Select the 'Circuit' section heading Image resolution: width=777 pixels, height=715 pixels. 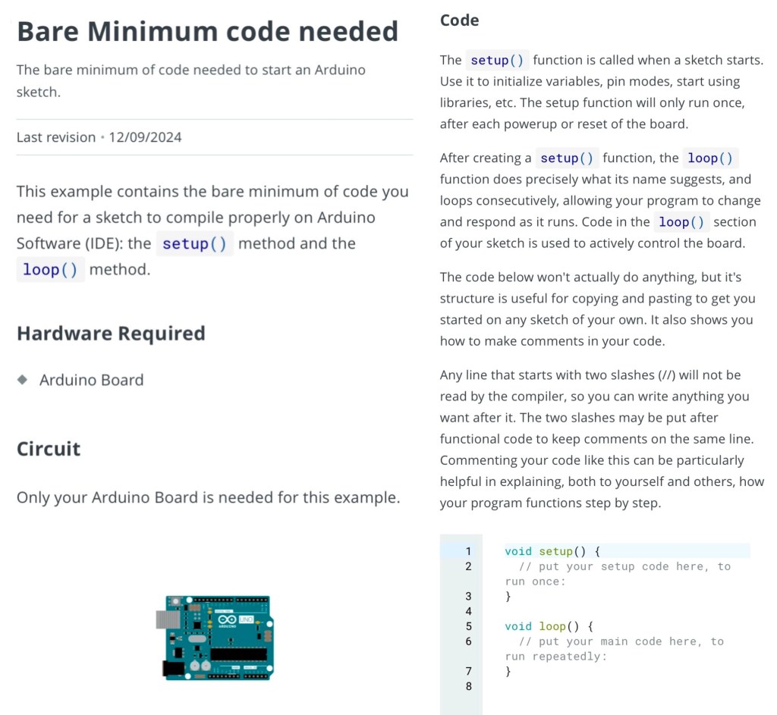[49, 448]
